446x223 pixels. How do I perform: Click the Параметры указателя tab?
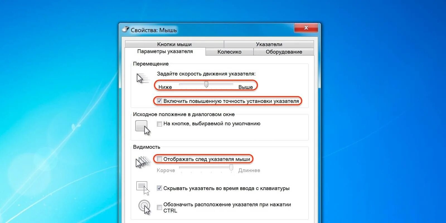(x=165, y=51)
